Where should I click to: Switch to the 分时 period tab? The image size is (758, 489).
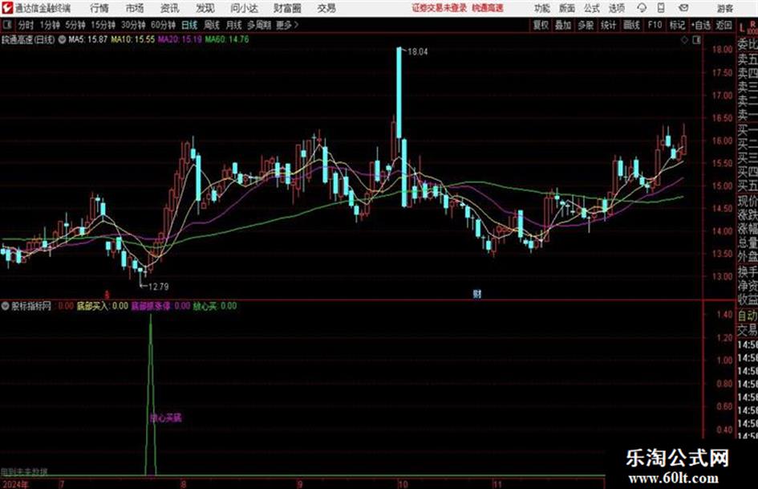click(x=26, y=25)
